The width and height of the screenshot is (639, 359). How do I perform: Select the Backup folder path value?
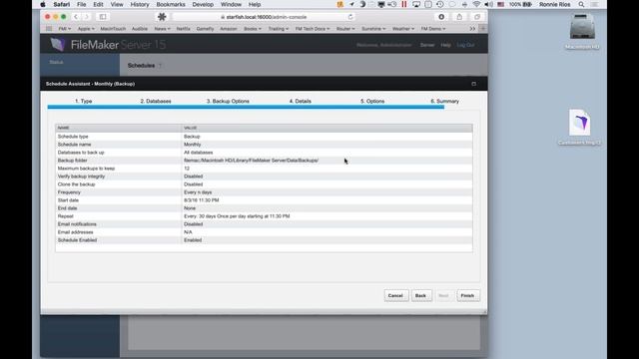251,161
